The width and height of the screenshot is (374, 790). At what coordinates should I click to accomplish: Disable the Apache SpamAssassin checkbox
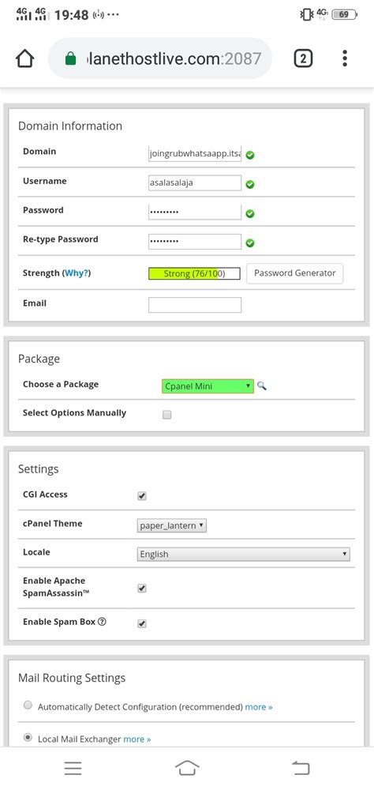point(142,589)
